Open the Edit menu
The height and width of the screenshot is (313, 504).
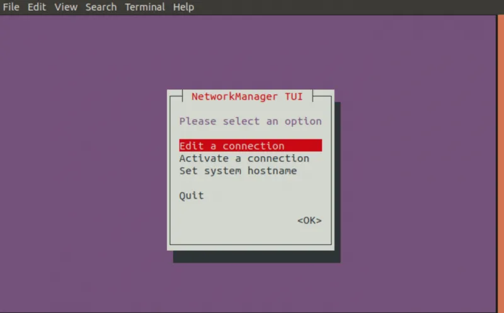pos(37,7)
